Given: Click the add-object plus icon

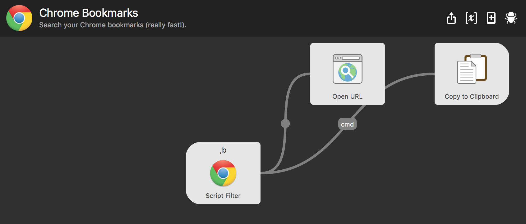Looking at the screenshot, I should [x=491, y=18].
